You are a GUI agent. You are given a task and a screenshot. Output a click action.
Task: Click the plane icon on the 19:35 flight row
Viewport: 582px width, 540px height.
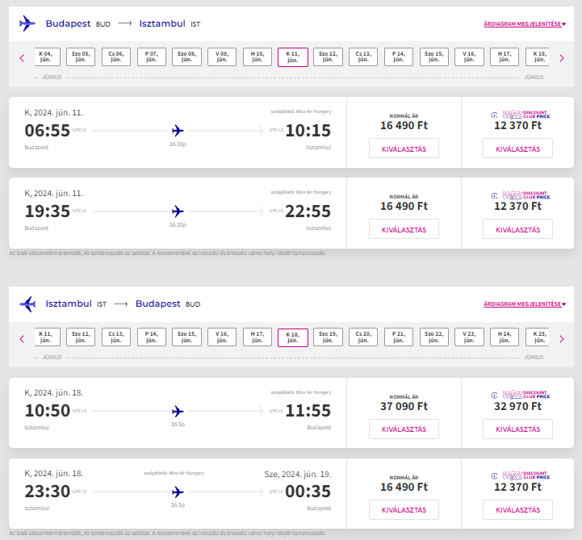pos(178,211)
